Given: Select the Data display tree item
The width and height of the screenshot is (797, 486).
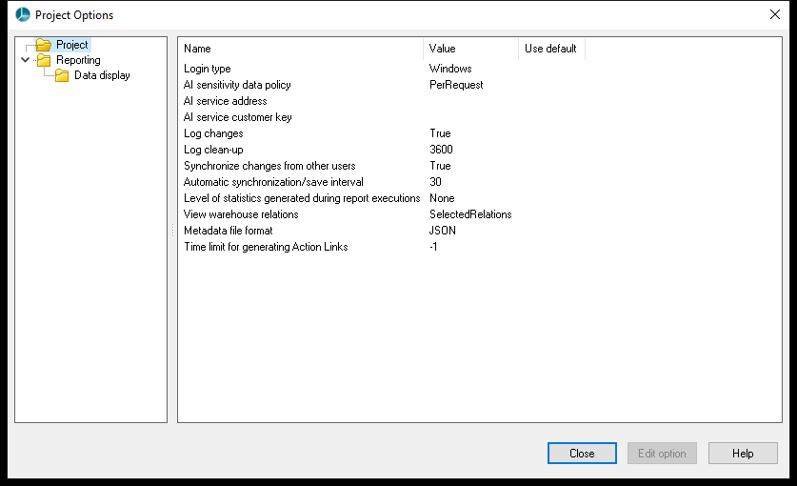Looking at the screenshot, I should pos(102,75).
